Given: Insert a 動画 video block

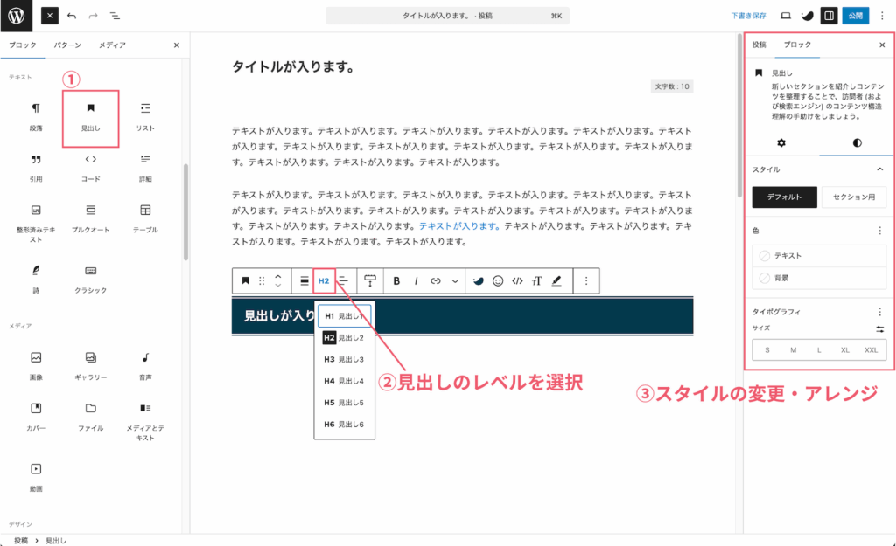Looking at the screenshot, I should pos(36,477).
